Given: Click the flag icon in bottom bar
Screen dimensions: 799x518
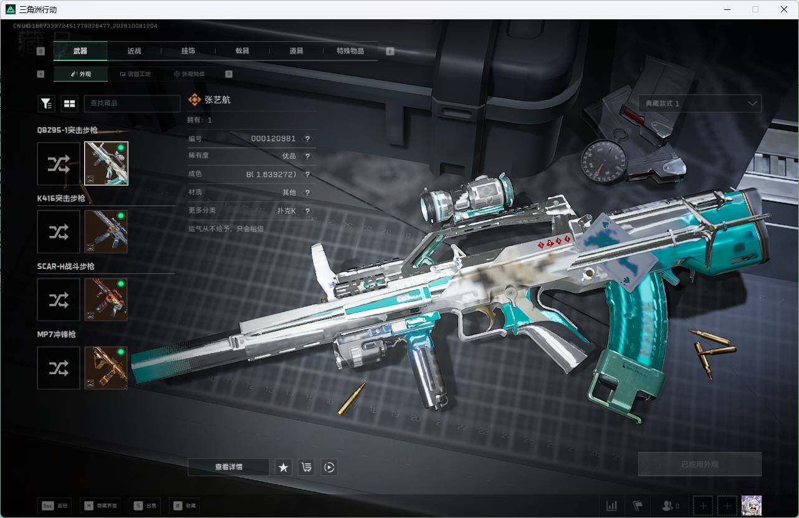Looking at the screenshot, I should [638, 506].
